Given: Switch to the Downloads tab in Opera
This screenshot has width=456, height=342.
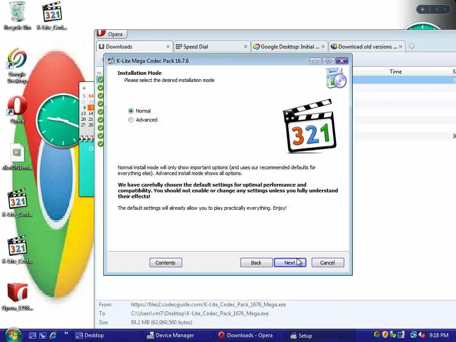Looking at the screenshot, I should coord(131,46).
